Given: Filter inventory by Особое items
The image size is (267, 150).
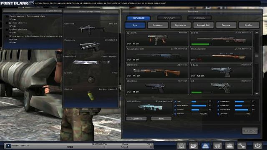Looking at the screenshot, I should pos(249,25).
